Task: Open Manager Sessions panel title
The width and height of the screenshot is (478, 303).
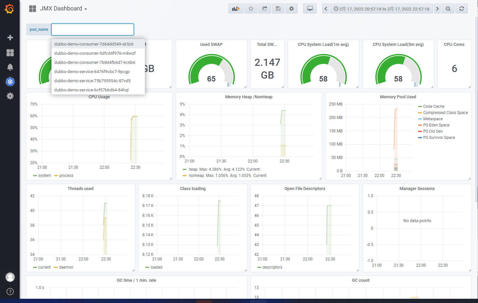Action: (417, 189)
